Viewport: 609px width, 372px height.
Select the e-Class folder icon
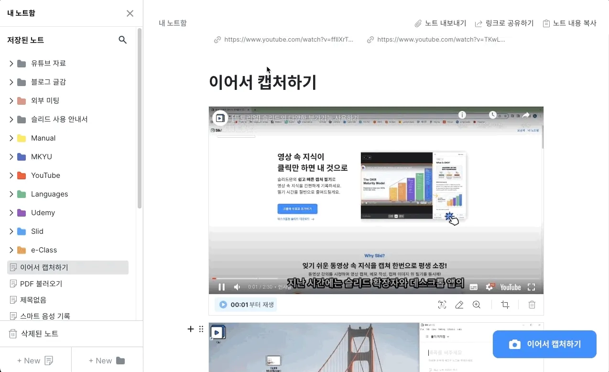(x=22, y=250)
